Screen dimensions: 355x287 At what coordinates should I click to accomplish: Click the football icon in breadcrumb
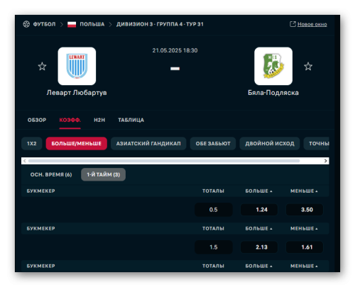pos(26,24)
